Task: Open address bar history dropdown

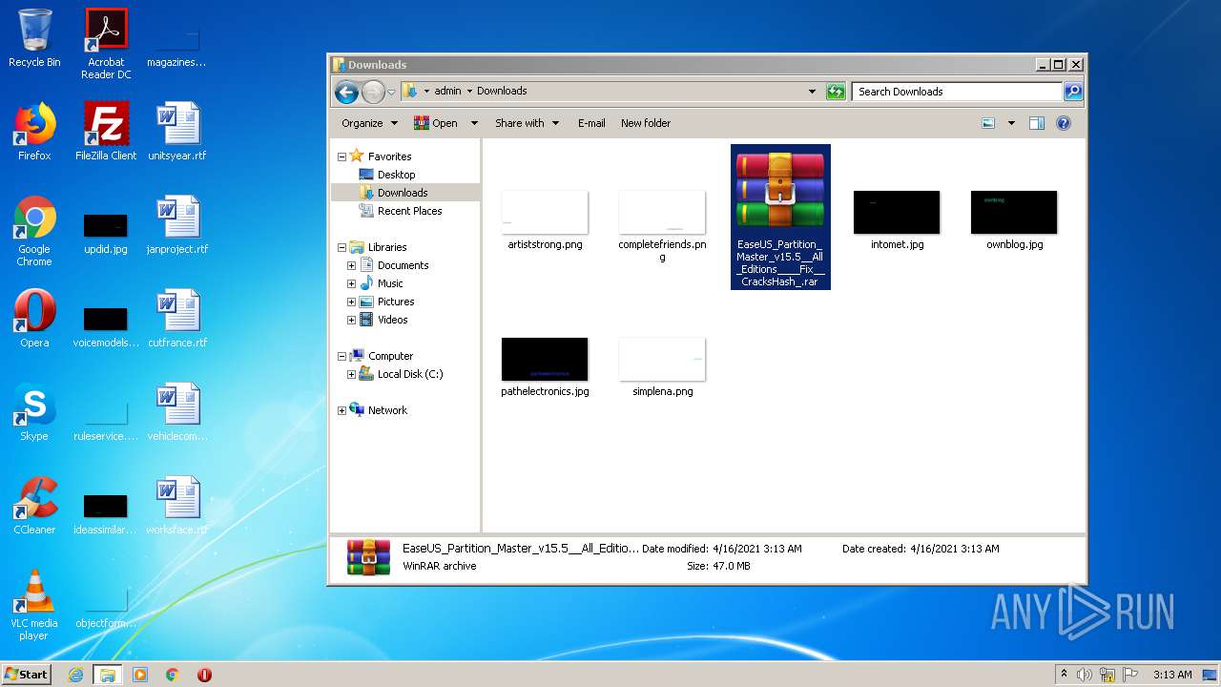Action: click(x=812, y=92)
